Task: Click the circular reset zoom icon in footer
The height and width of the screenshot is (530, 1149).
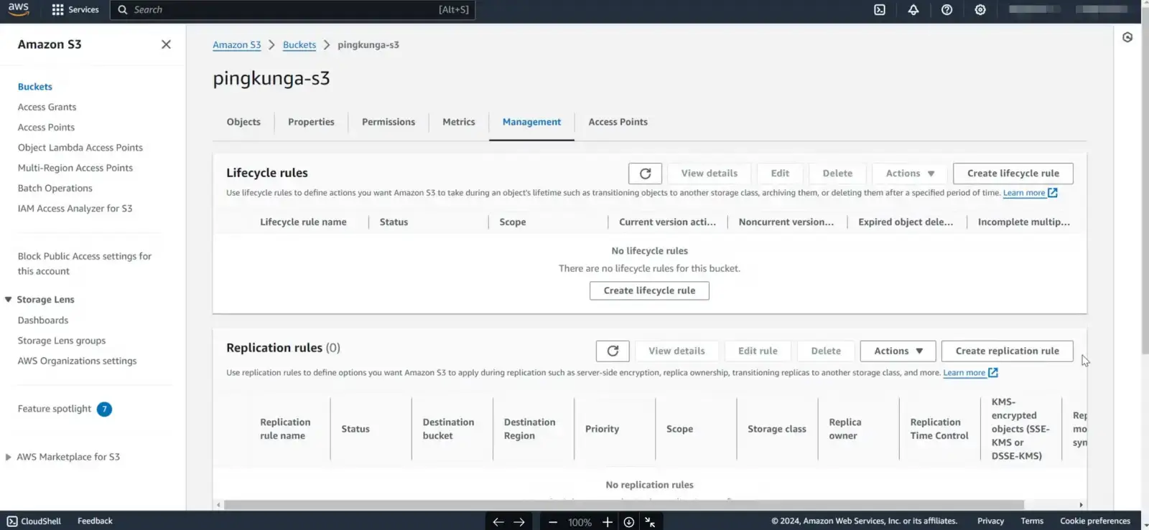Action: click(x=629, y=522)
